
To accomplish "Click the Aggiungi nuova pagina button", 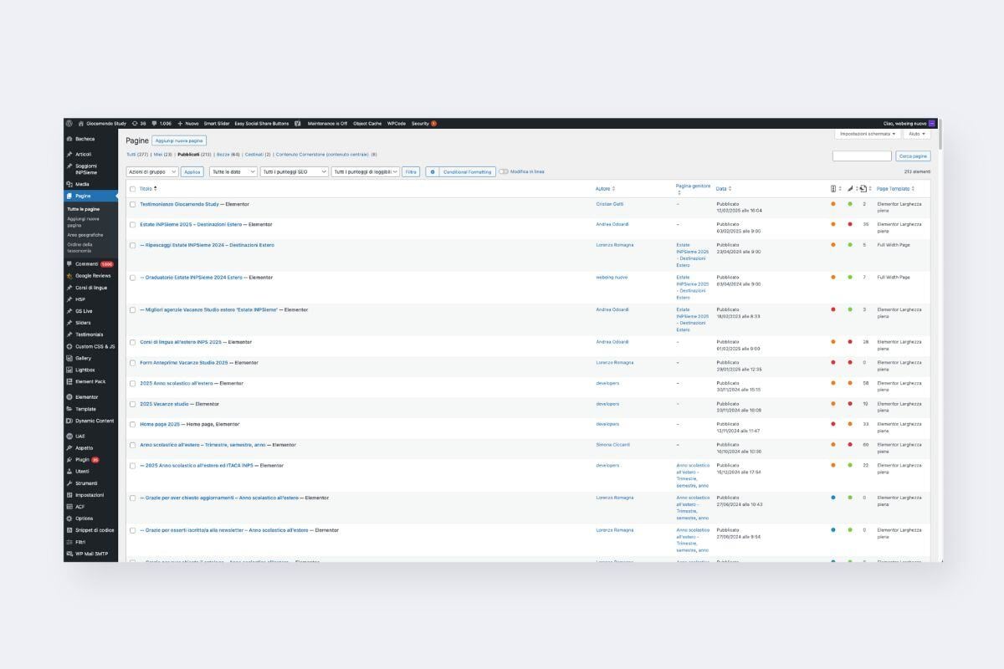I will pyautogui.click(x=178, y=140).
